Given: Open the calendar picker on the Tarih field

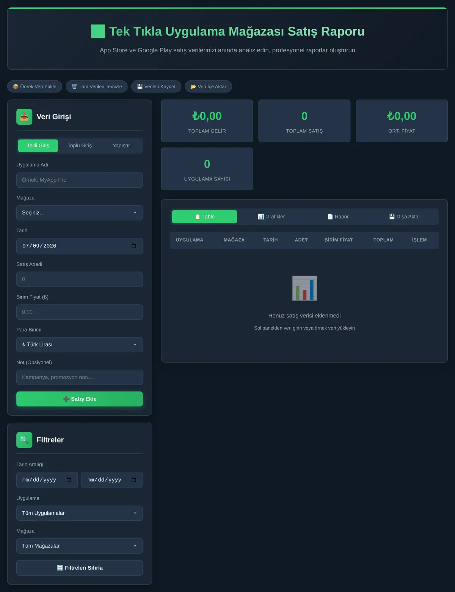Looking at the screenshot, I should pos(134,246).
